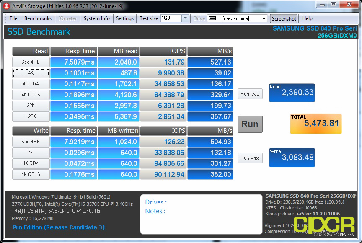Click the Write column header
Viewport: 362px width, 243px height.
pos(31,131)
